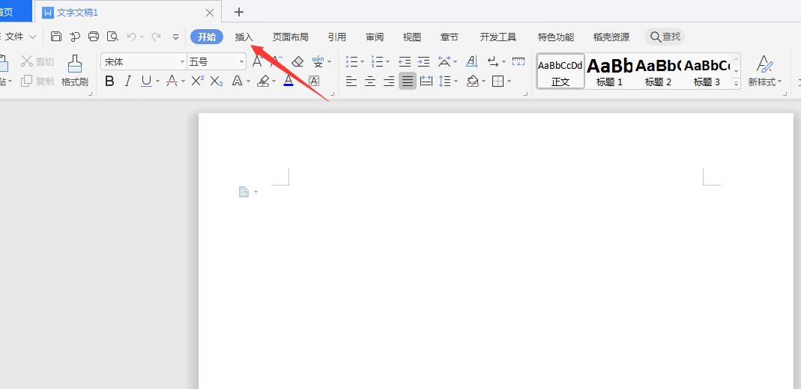Open the 审阅 tab
801x389 pixels.
coord(375,37)
